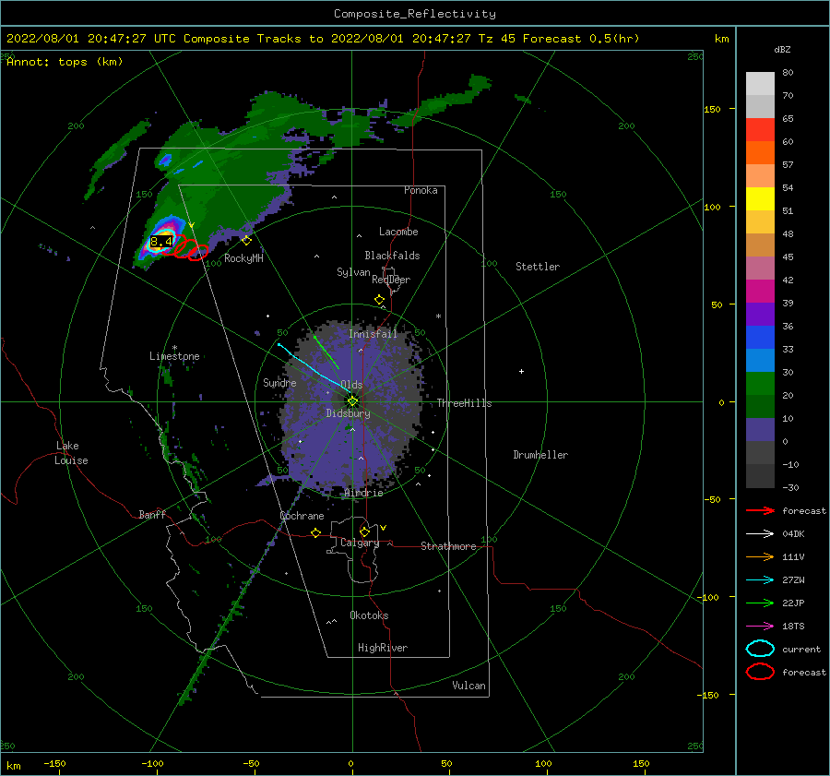Click the Strathmore town label
Screen dimensions: 830x776
coord(448,546)
